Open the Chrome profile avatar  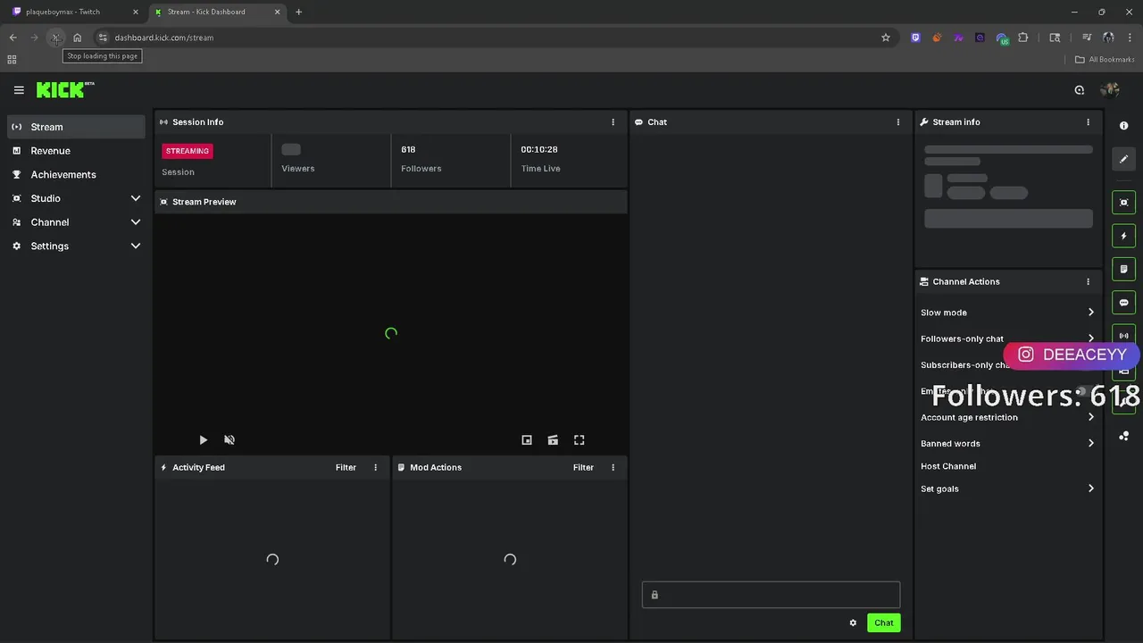(x=1108, y=38)
